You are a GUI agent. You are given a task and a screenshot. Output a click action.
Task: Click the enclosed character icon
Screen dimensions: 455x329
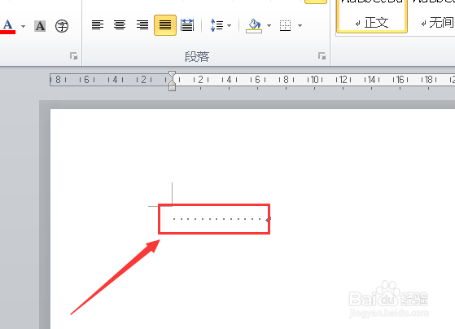[62, 26]
